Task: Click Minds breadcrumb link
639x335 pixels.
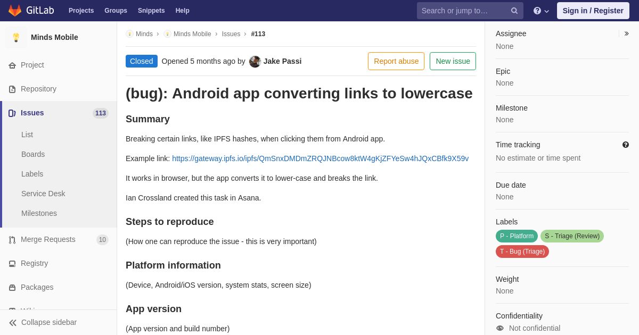Action: pyautogui.click(x=144, y=34)
